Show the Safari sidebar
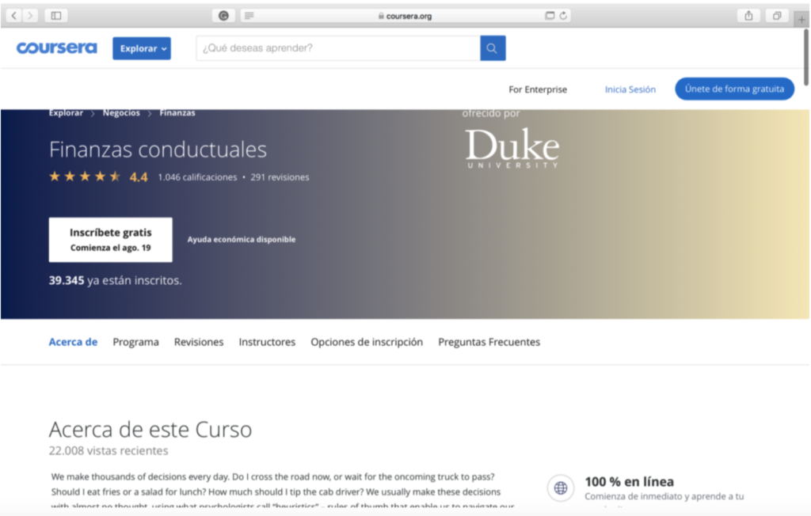The image size is (811, 516). [55, 16]
